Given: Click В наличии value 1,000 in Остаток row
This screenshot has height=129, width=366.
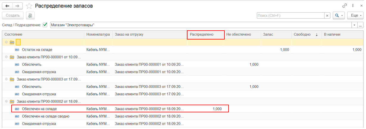Looking at the screenshot, I should click(357, 50).
